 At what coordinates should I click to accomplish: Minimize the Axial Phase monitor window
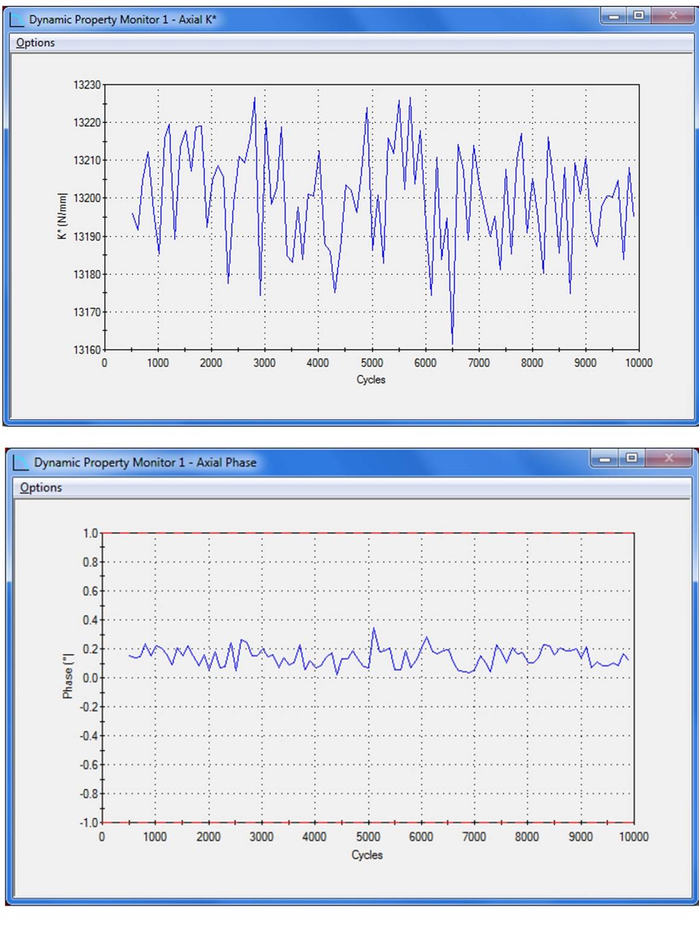coord(604,459)
